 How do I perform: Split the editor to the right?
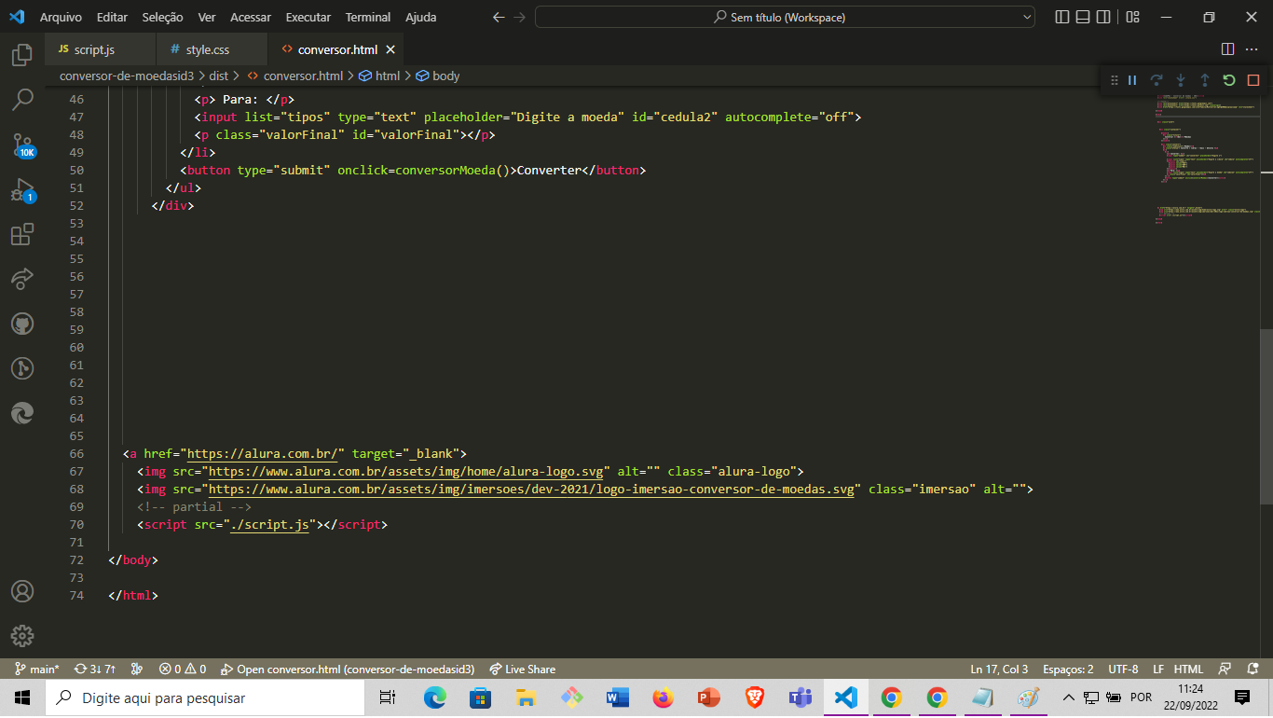[1227, 49]
